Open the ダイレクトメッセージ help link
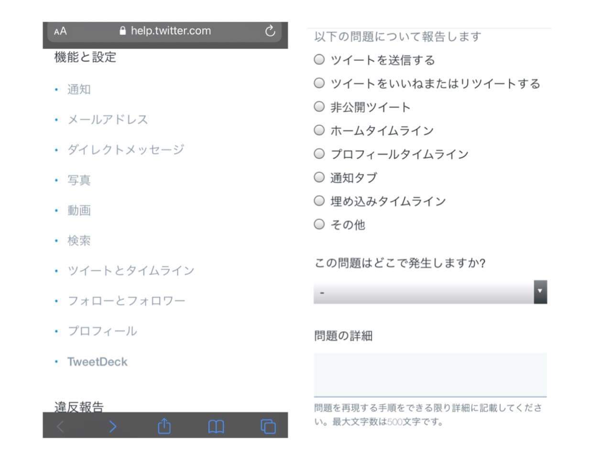This screenshot has height=459, width=612. [x=126, y=150]
